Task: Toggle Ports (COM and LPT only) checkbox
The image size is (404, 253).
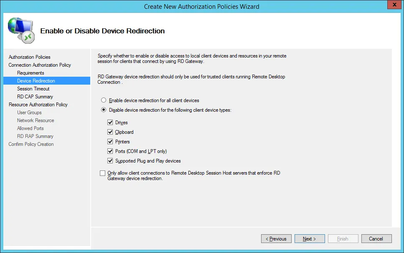Action: pyautogui.click(x=110, y=151)
